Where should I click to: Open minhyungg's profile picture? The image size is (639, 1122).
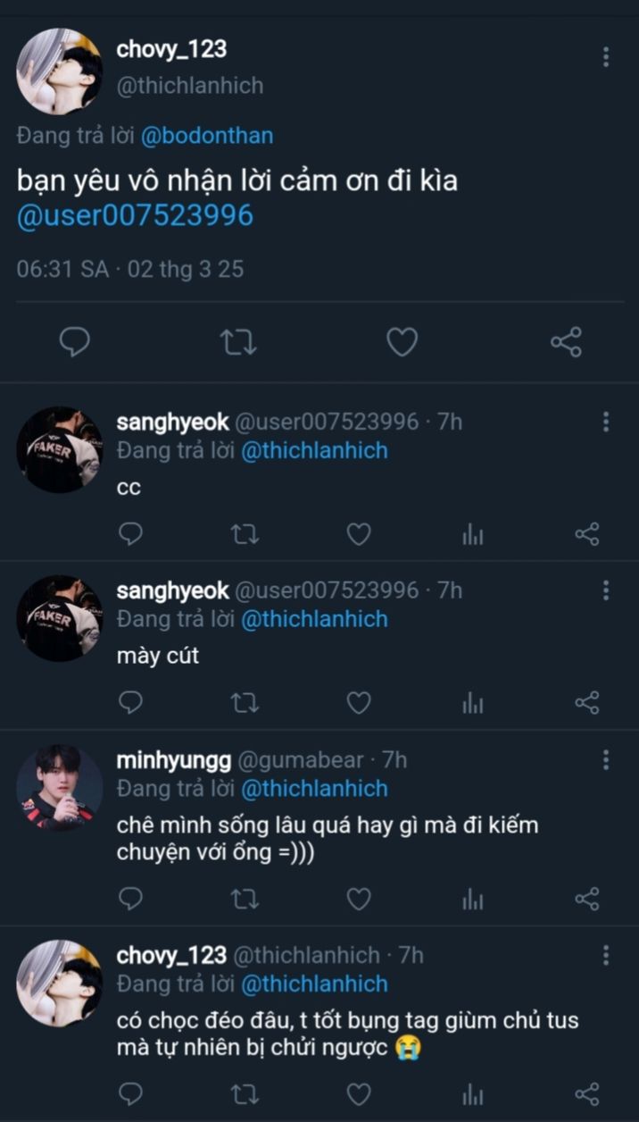click(x=59, y=788)
